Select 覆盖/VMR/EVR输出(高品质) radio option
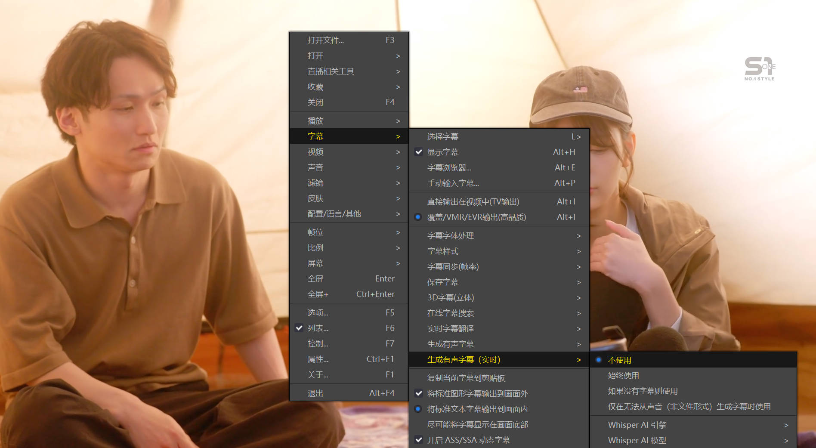This screenshot has height=448, width=816. 499,217
